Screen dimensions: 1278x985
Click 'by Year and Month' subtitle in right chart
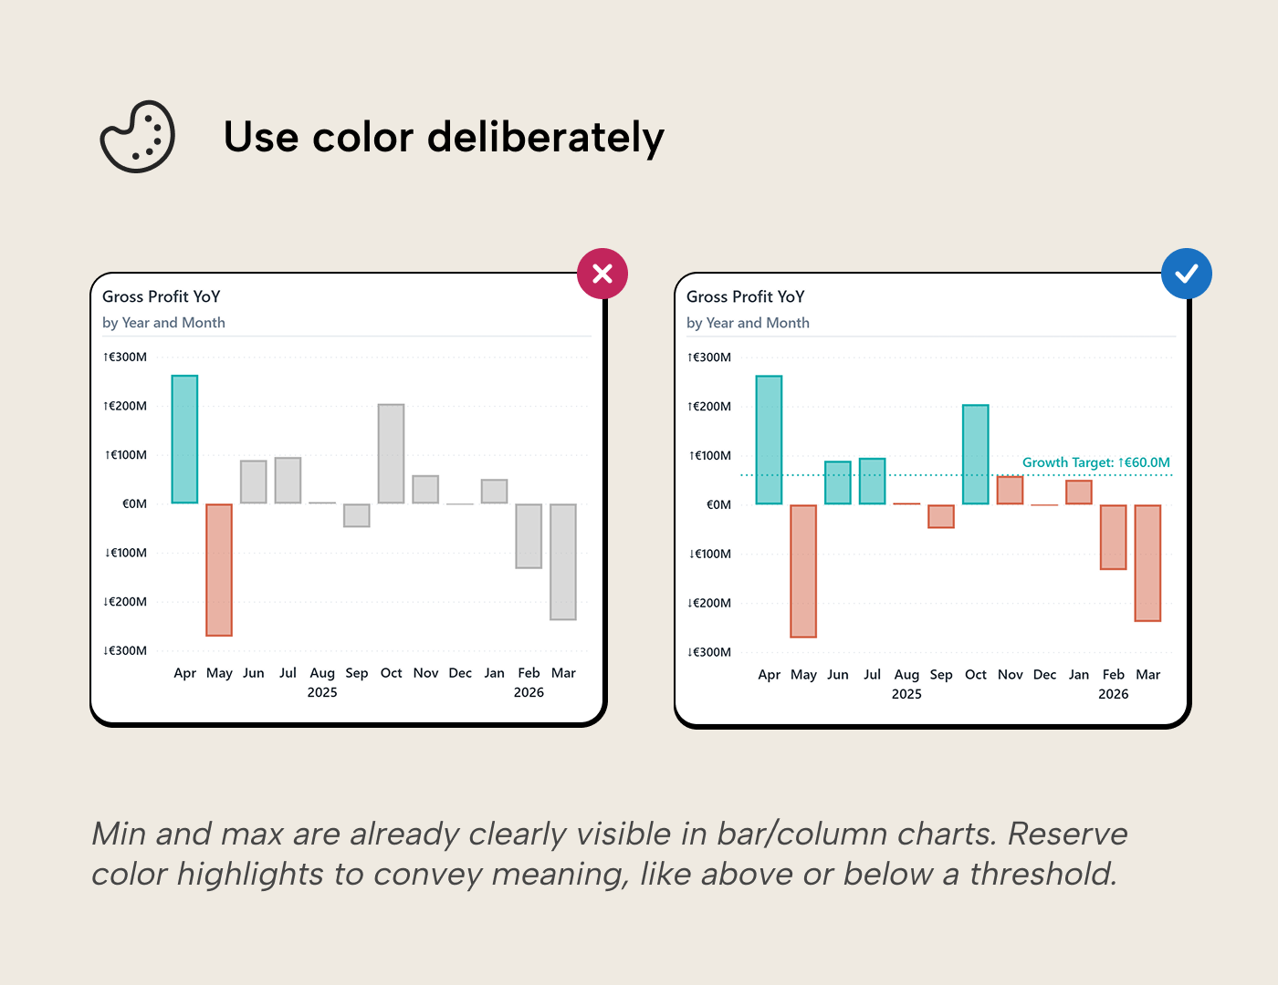tap(748, 323)
